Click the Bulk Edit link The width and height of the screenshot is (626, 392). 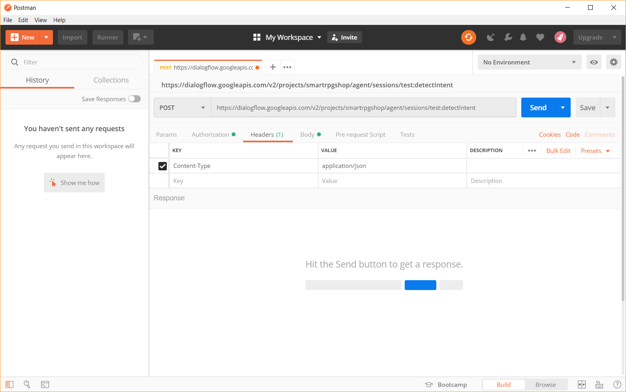tap(558, 151)
